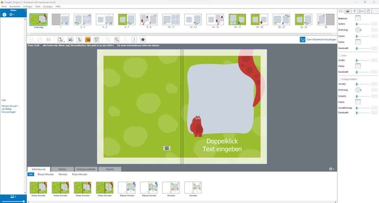
Task: Add images with the plus icon
Action: point(4,15)
